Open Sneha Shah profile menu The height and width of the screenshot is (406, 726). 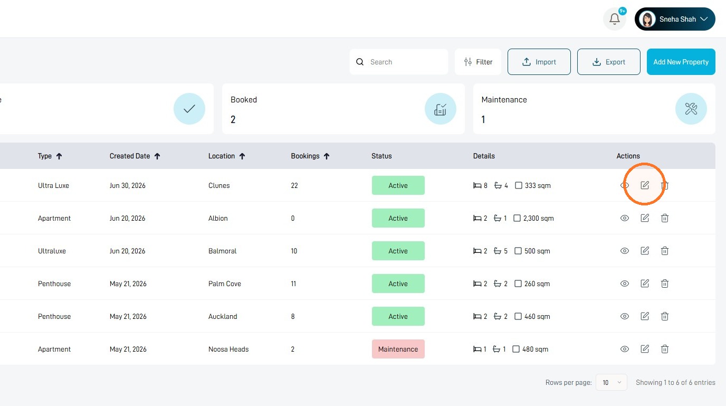[x=675, y=19]
